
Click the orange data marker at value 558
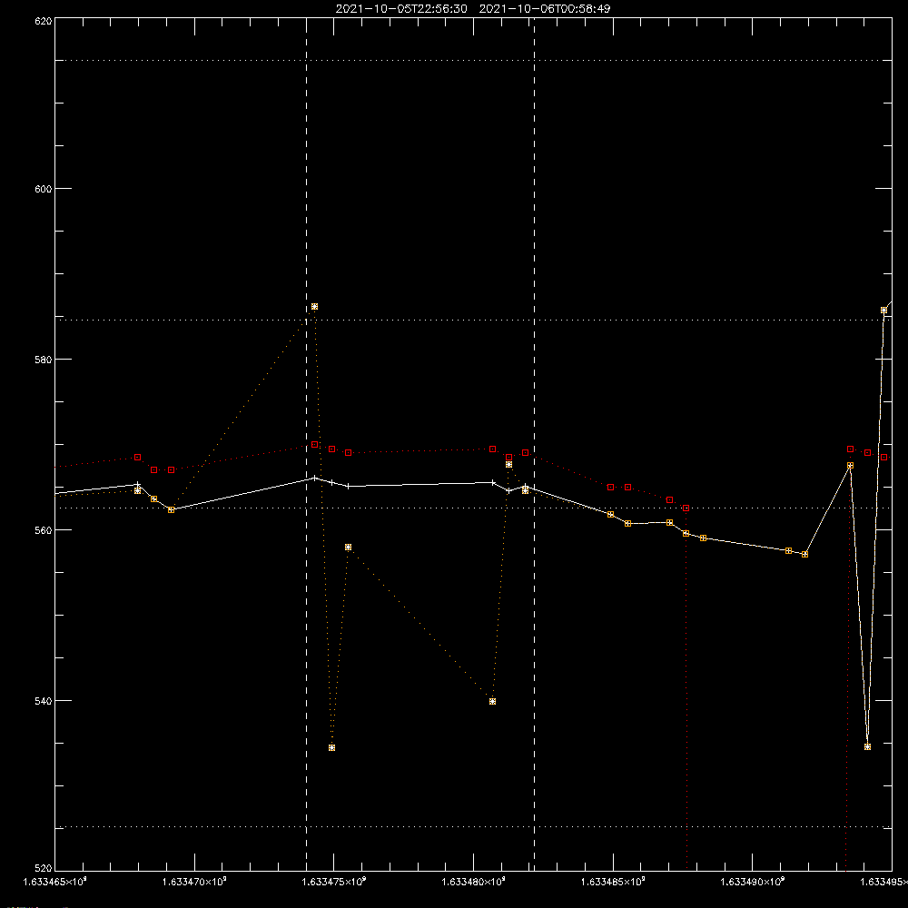click(348, 548)
